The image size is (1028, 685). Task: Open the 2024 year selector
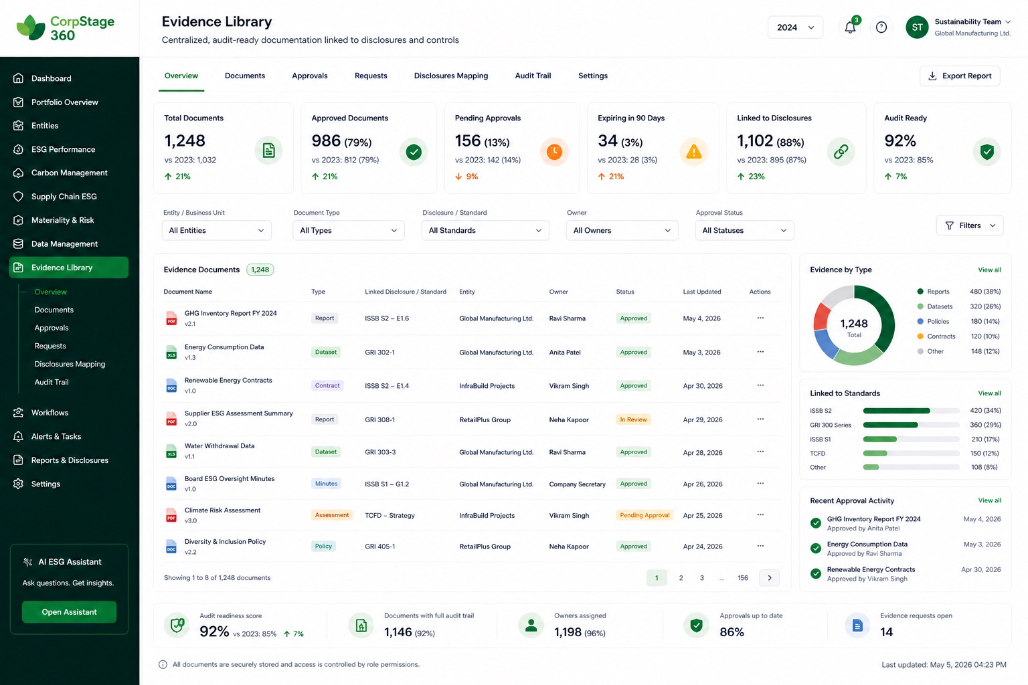coord(795,27)
